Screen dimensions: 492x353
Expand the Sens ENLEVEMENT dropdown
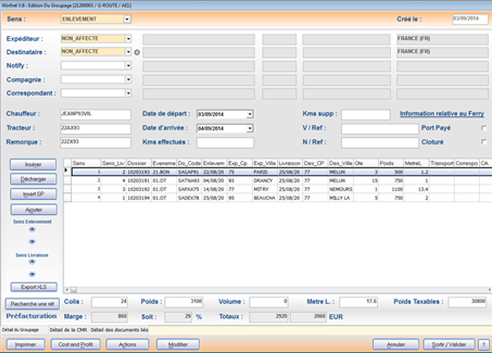(127, 19)
